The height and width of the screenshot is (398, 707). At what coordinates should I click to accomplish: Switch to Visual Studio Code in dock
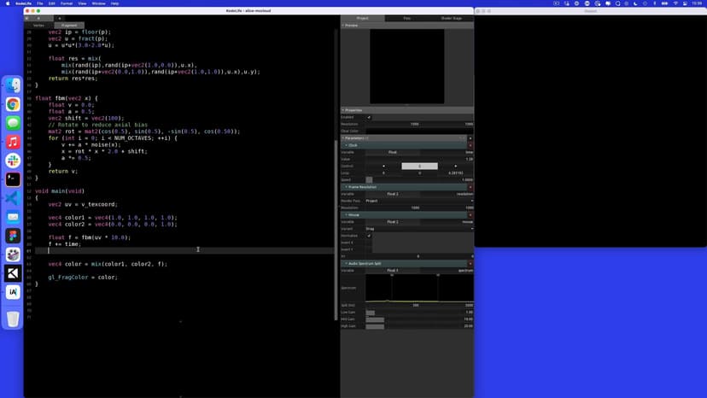pyautogui.click(x=13, y=198)
